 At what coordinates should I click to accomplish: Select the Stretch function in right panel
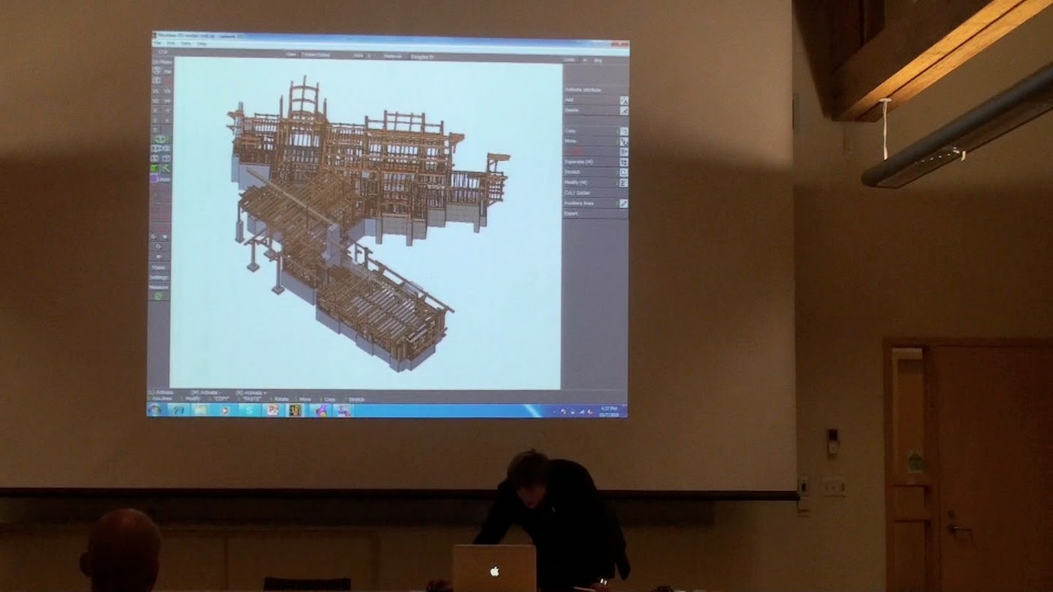[x=573, y=172]
